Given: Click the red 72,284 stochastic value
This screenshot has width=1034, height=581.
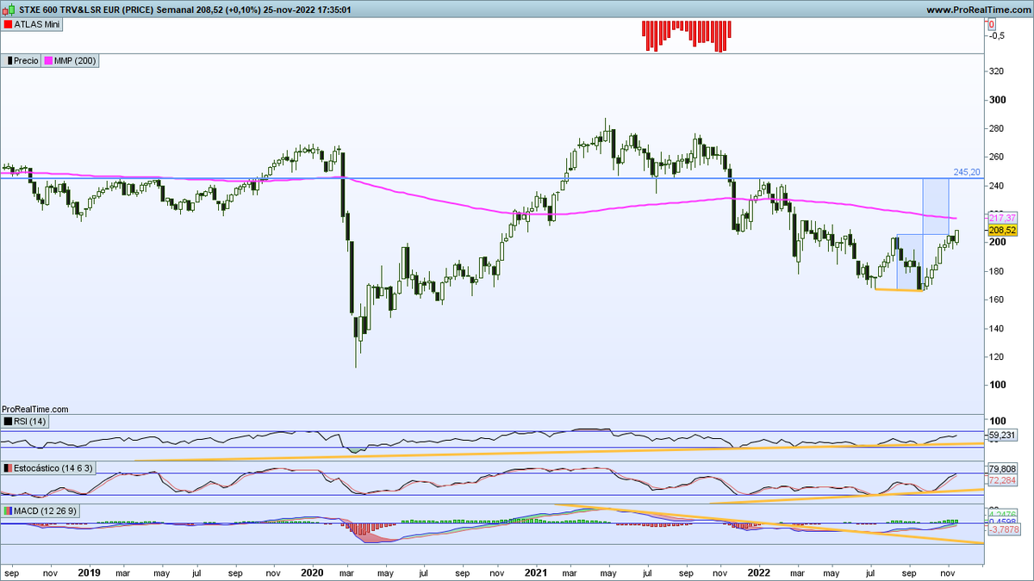Looking at the screenshot, I should click(1003, 479).
